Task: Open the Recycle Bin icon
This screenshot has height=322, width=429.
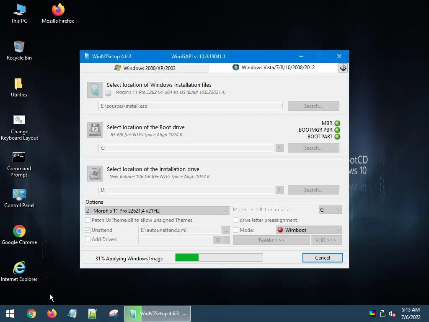Action: click(x=19, y=51)
